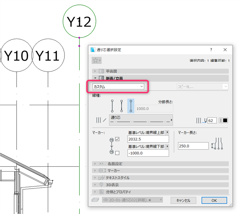Expand the 3D表示 panel
Viewport: 242px width, 214px height.
click(x=160, y=185)
